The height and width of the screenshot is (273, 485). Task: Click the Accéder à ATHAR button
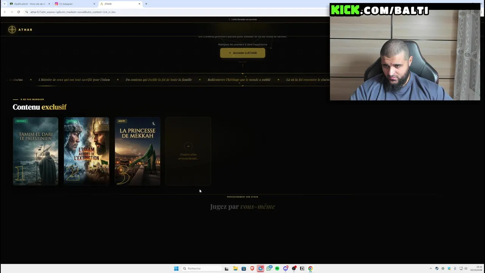click(242, 53)
